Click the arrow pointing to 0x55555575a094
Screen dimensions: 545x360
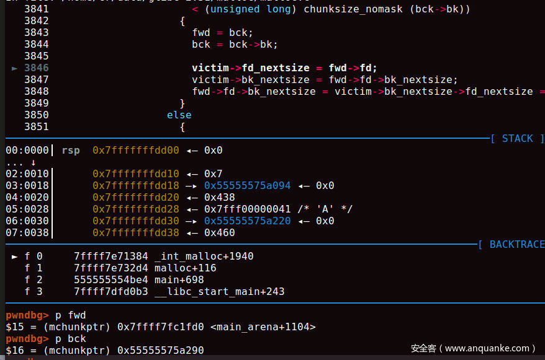coord(191,186)
